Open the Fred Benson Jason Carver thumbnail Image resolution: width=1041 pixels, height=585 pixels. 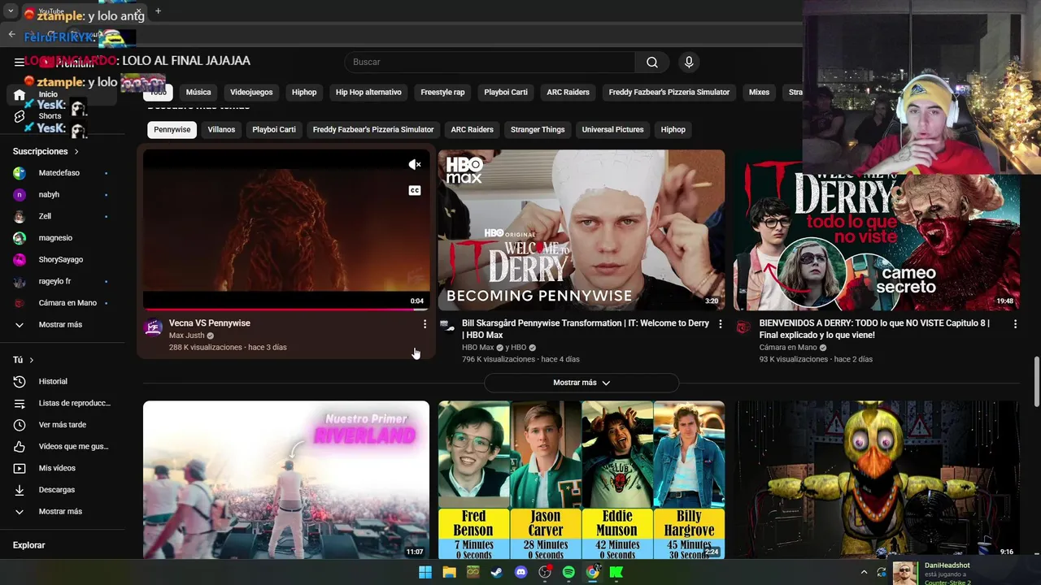(x=581, y=479)
